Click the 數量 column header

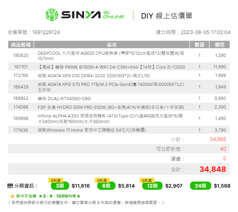[x=199, y=45]
